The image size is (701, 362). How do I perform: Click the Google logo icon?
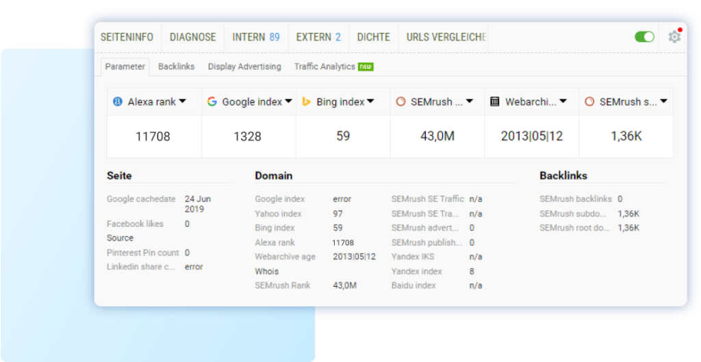click(212, 102)
